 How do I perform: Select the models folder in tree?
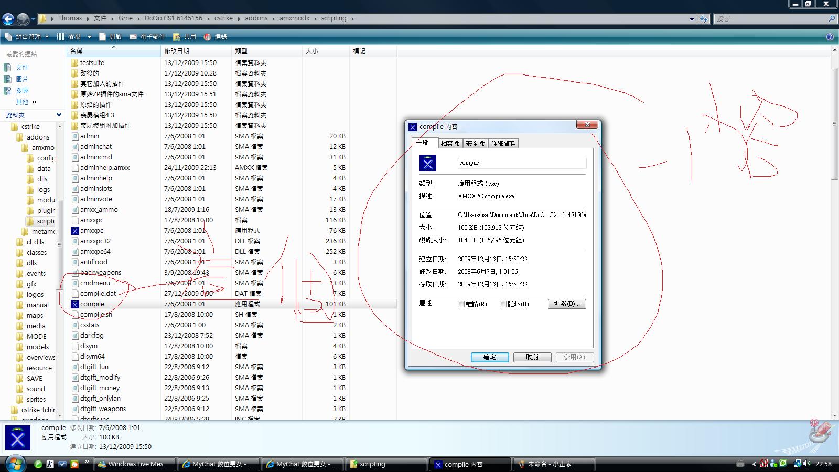tap(38, 347)
